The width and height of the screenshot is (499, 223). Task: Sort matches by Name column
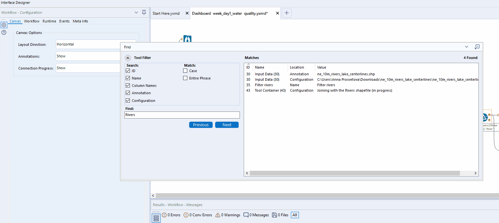pos(270,67)
